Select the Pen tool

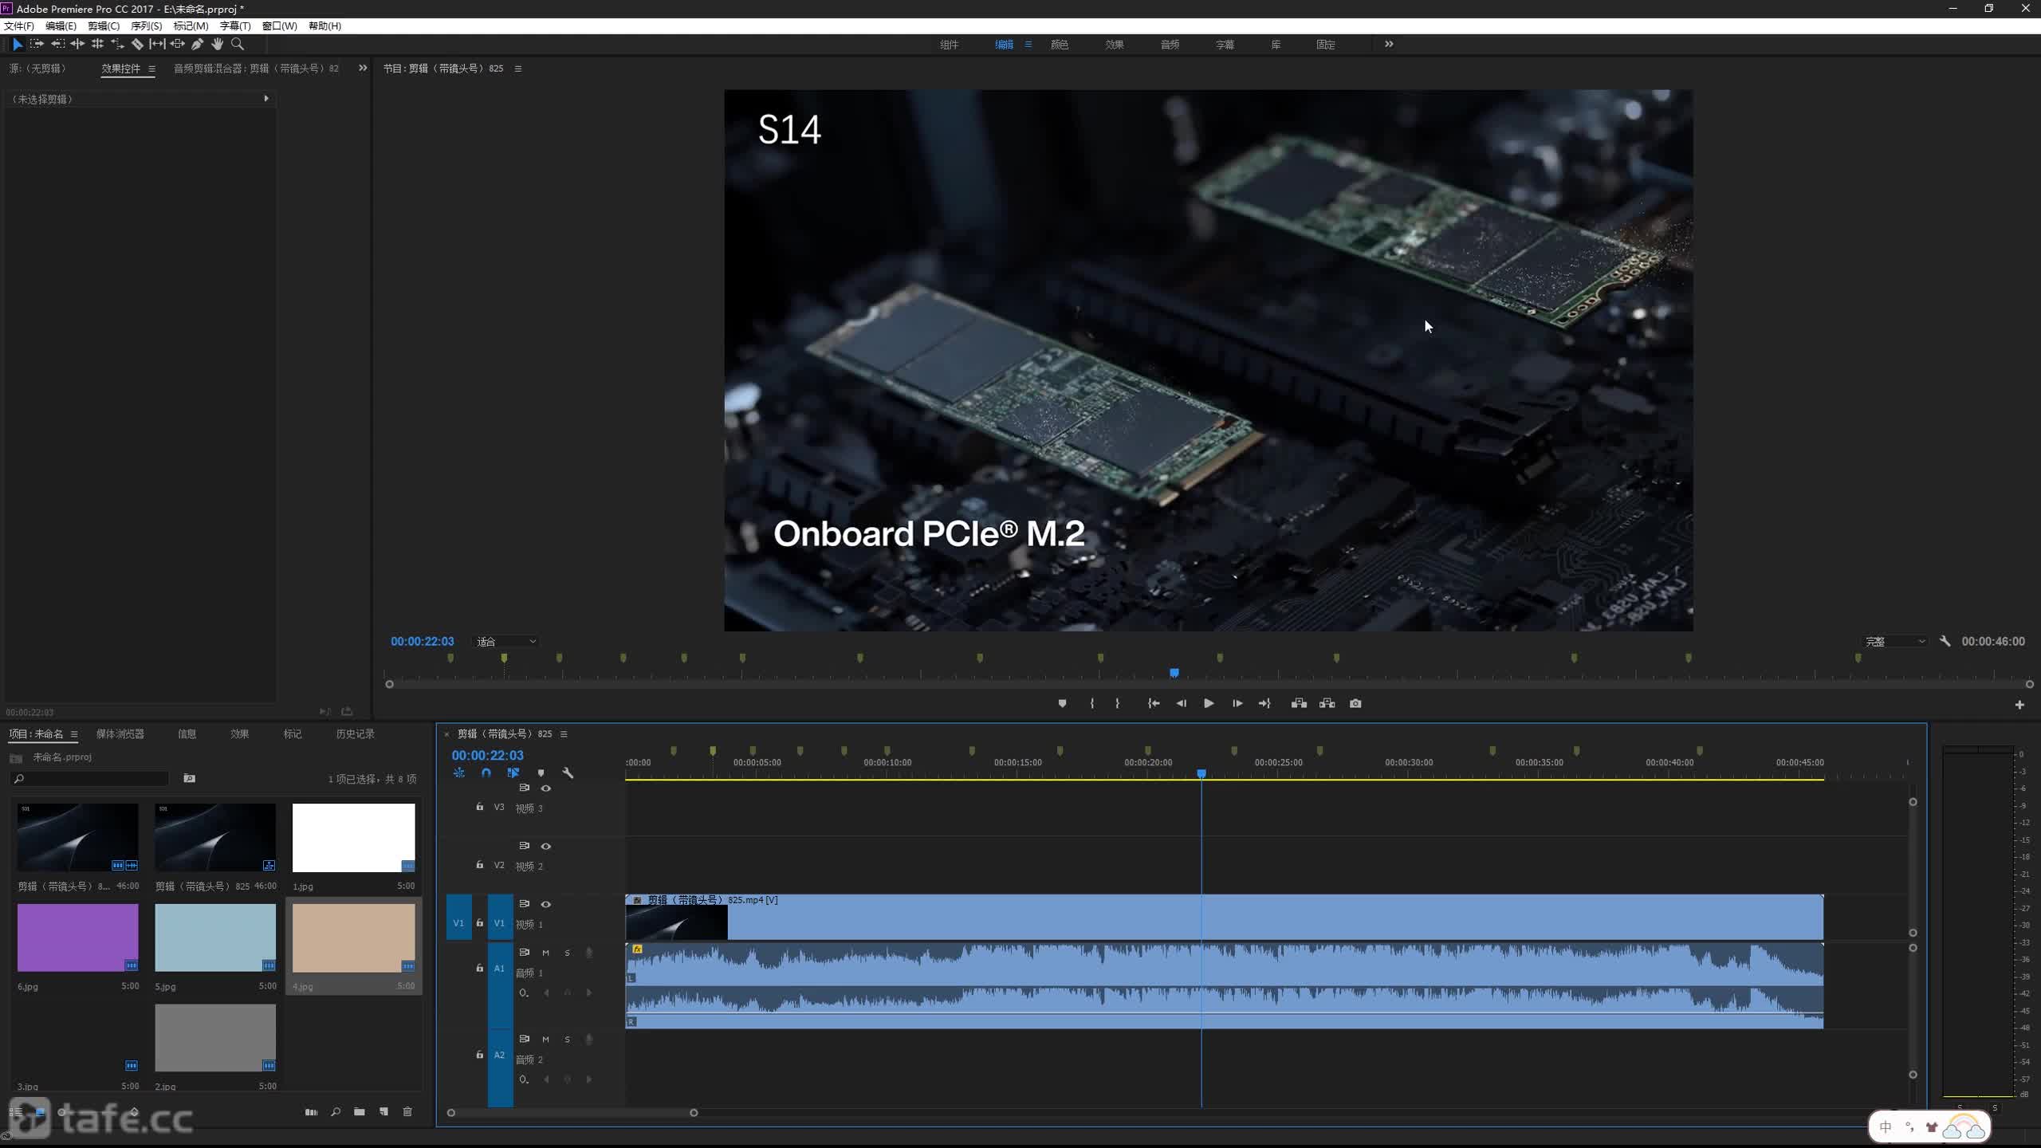(197, 45)
